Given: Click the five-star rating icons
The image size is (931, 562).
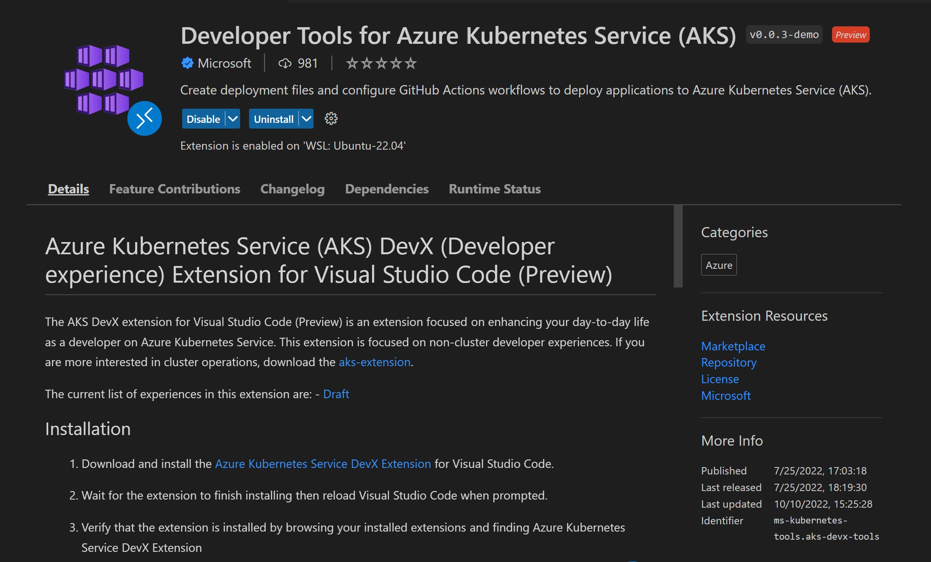Looking at the screenshot, I should (x=381, y=63).
